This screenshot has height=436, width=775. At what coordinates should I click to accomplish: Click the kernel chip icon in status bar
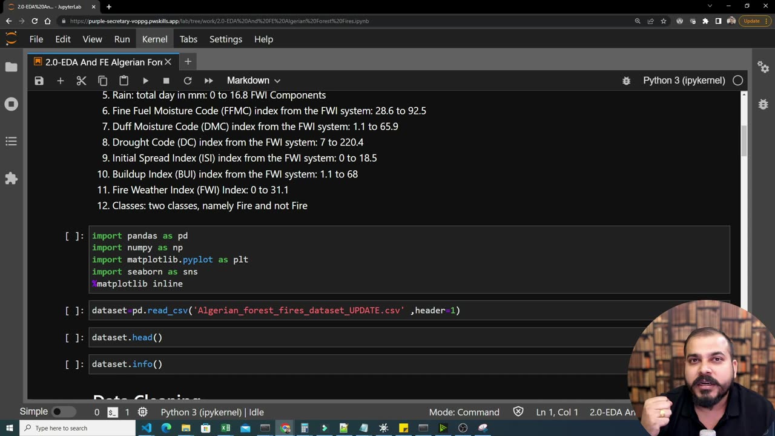point(142,412)
